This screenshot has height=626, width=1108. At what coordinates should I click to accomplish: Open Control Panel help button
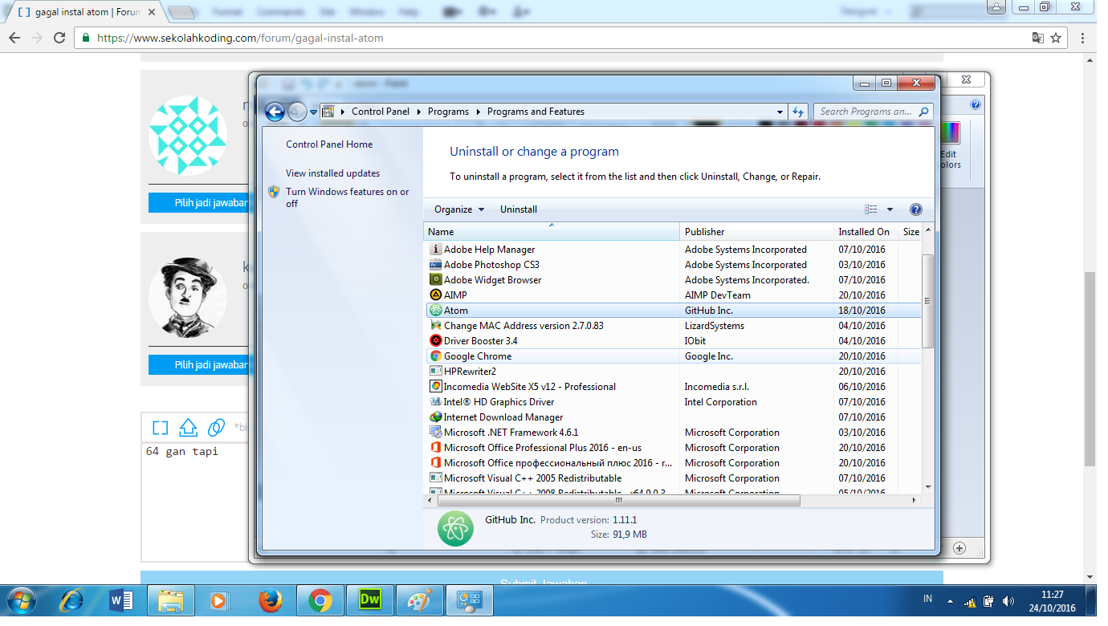[x=915, y=209]
